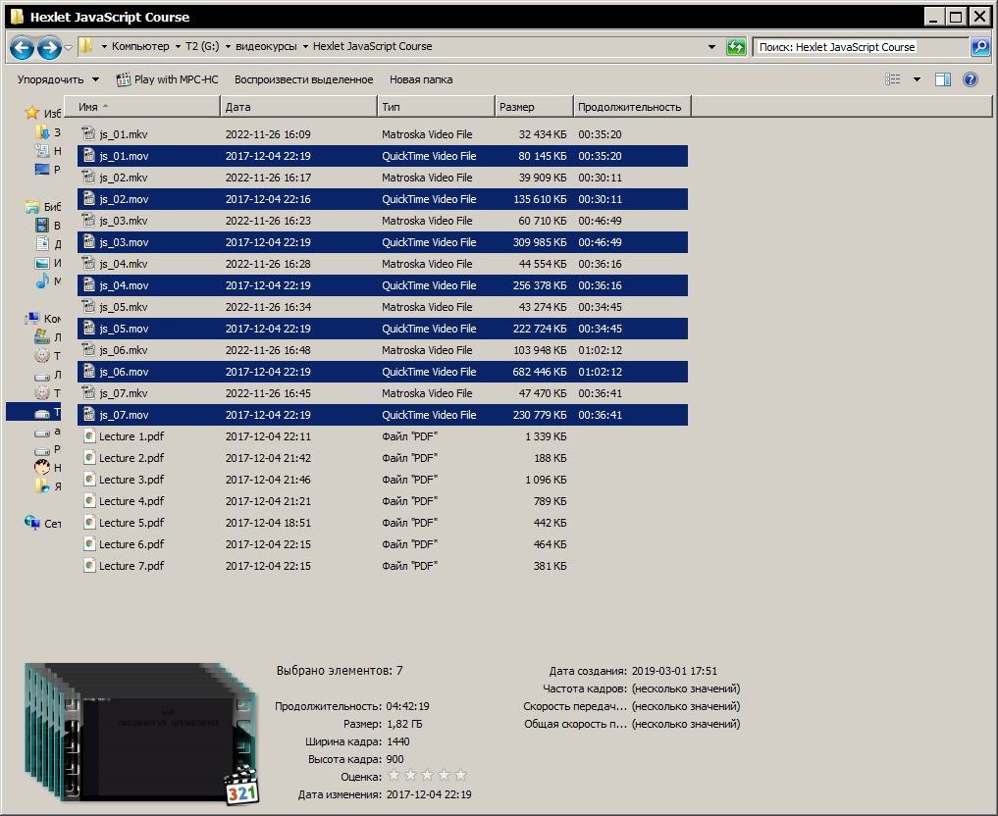
Task: Select the file js_07.mkv
Action: coord(382,393)
